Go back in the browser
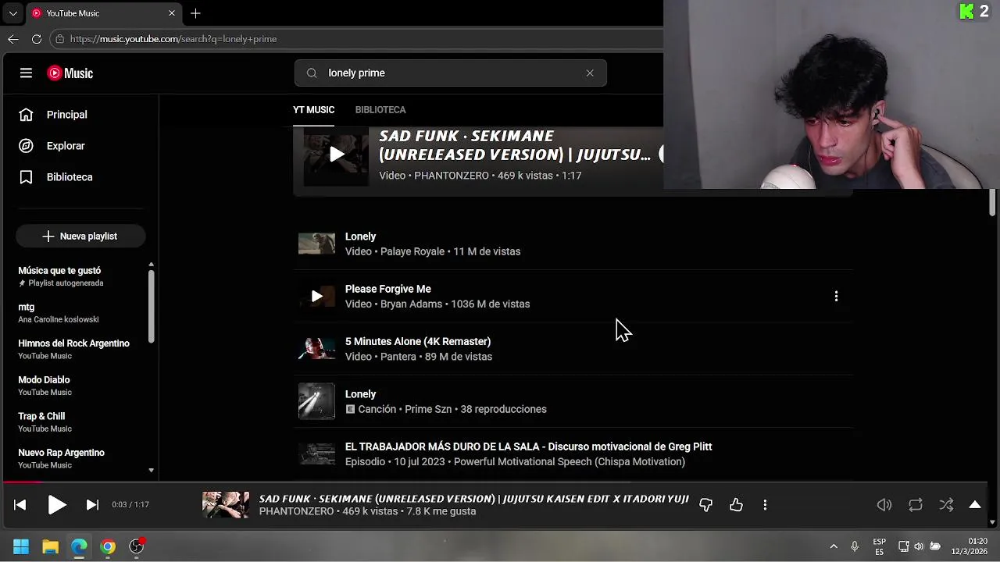1000x562 pixels. [x=13, y=39]
